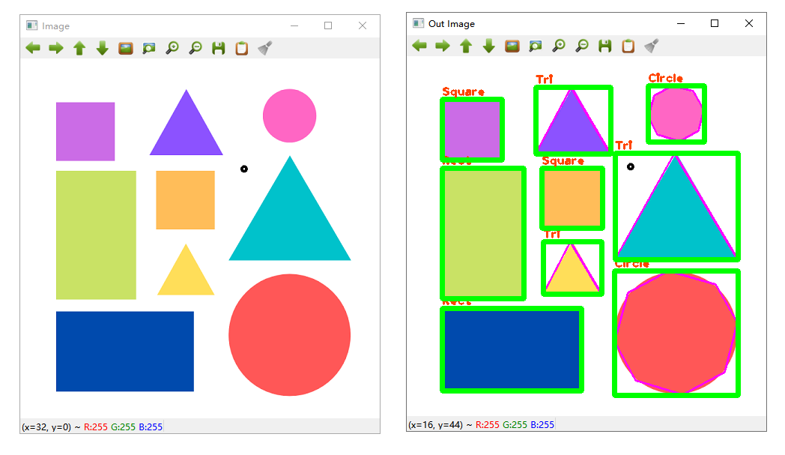785x455 pixels.
Task: Click "Square" label above orange square in Out Image
Action: click(563, 161)
